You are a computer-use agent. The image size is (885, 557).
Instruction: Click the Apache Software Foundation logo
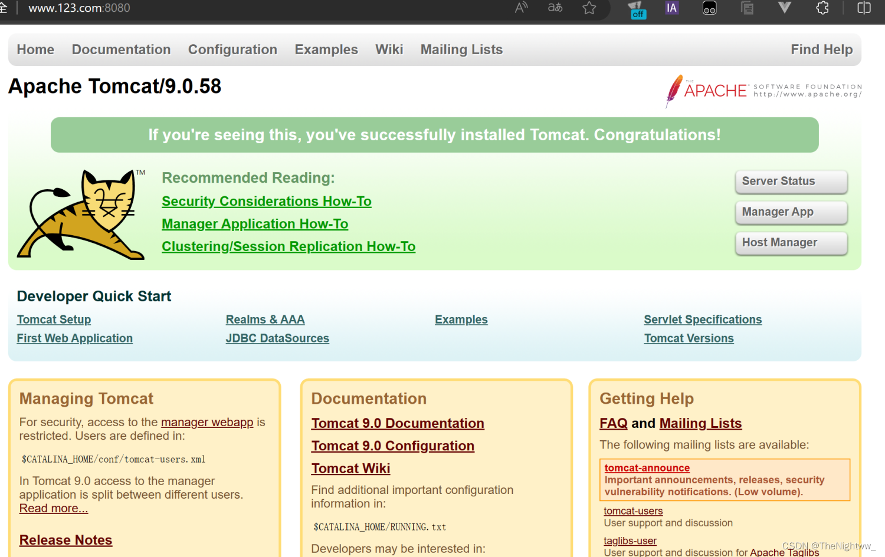[x=763, y=91]
